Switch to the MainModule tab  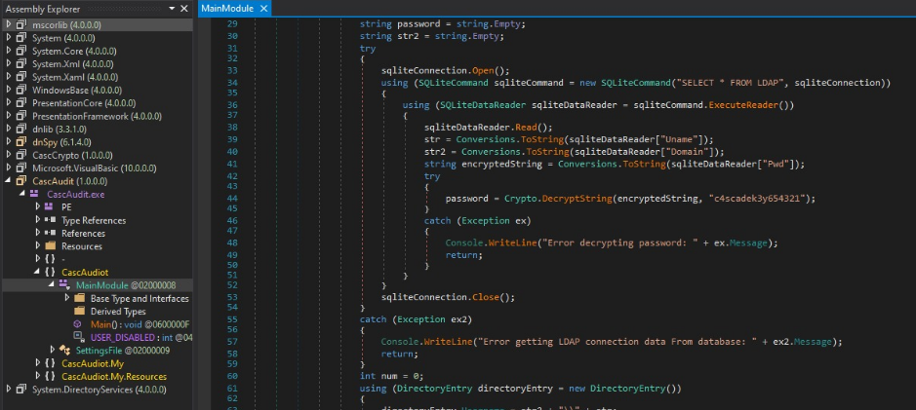coord(229,8)
